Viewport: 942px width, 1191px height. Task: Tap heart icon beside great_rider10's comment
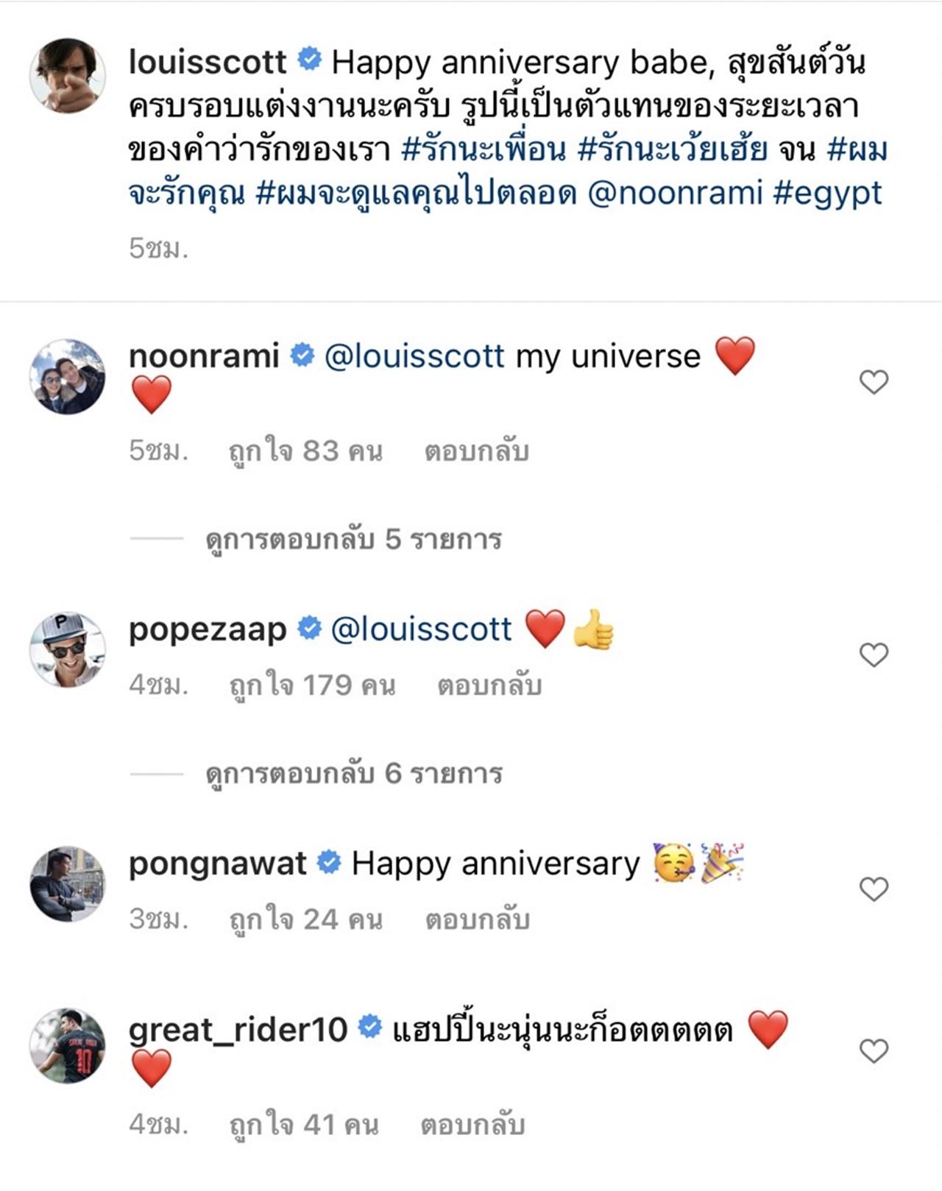(874, 1050)
